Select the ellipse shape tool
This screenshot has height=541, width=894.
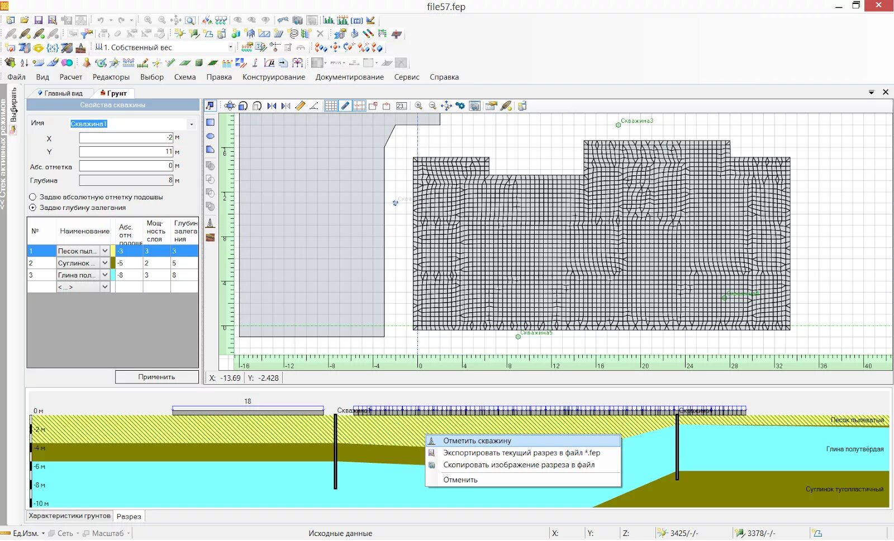coord(211,136)
